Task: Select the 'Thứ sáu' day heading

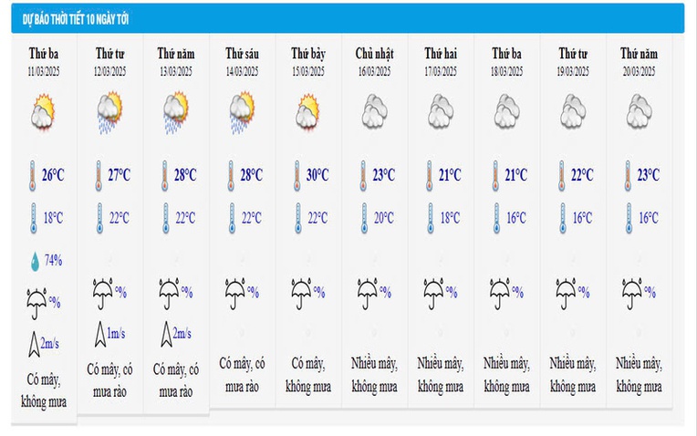Action: pos(242,54)
